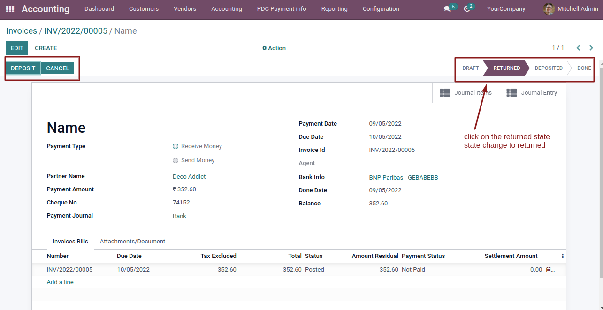
Task: Click cheque number 74152 value
Action: 181,203
